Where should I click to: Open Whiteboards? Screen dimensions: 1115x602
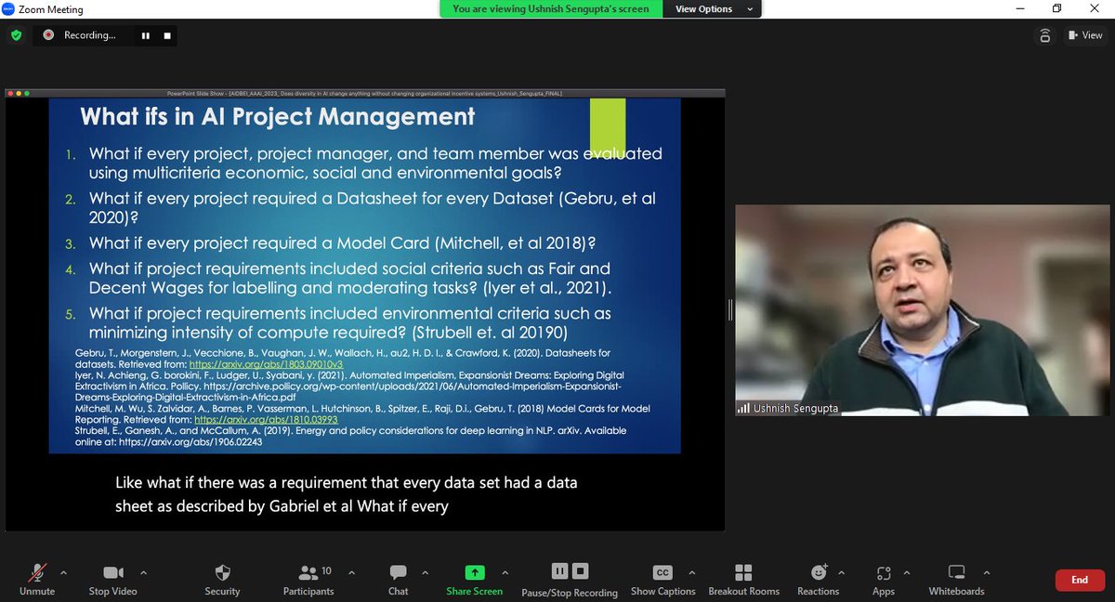956,578
